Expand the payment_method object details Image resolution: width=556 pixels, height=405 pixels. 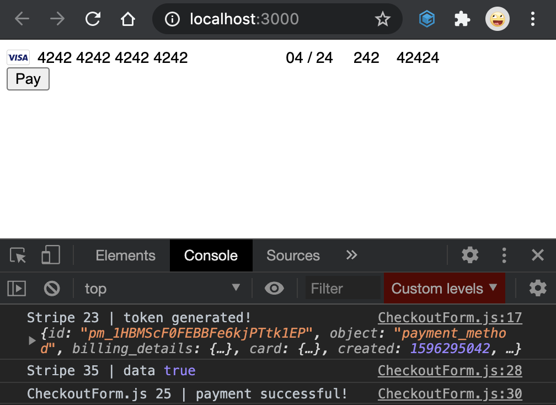(x=32, y=340)
